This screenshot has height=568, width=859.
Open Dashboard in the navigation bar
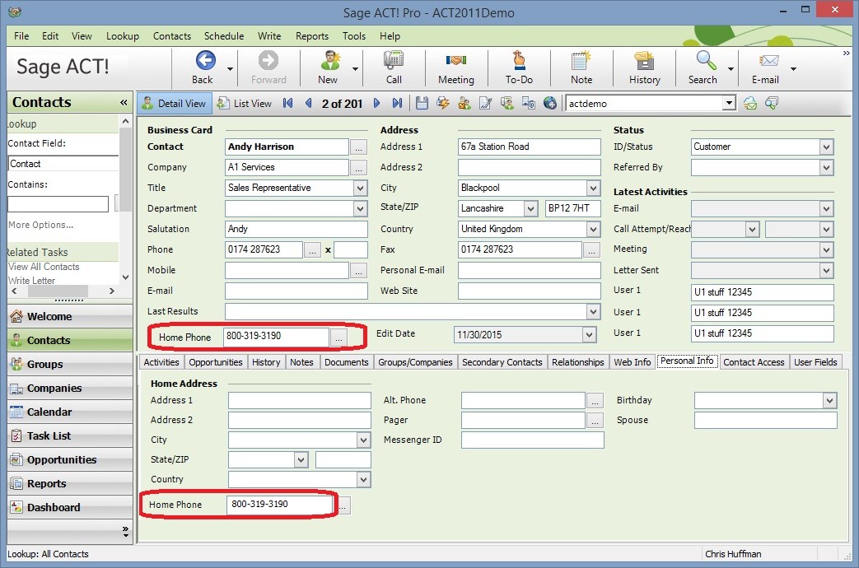click(70, 508)
